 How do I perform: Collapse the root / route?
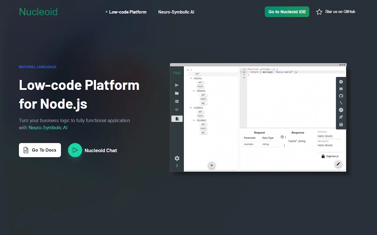coord(188,70)
